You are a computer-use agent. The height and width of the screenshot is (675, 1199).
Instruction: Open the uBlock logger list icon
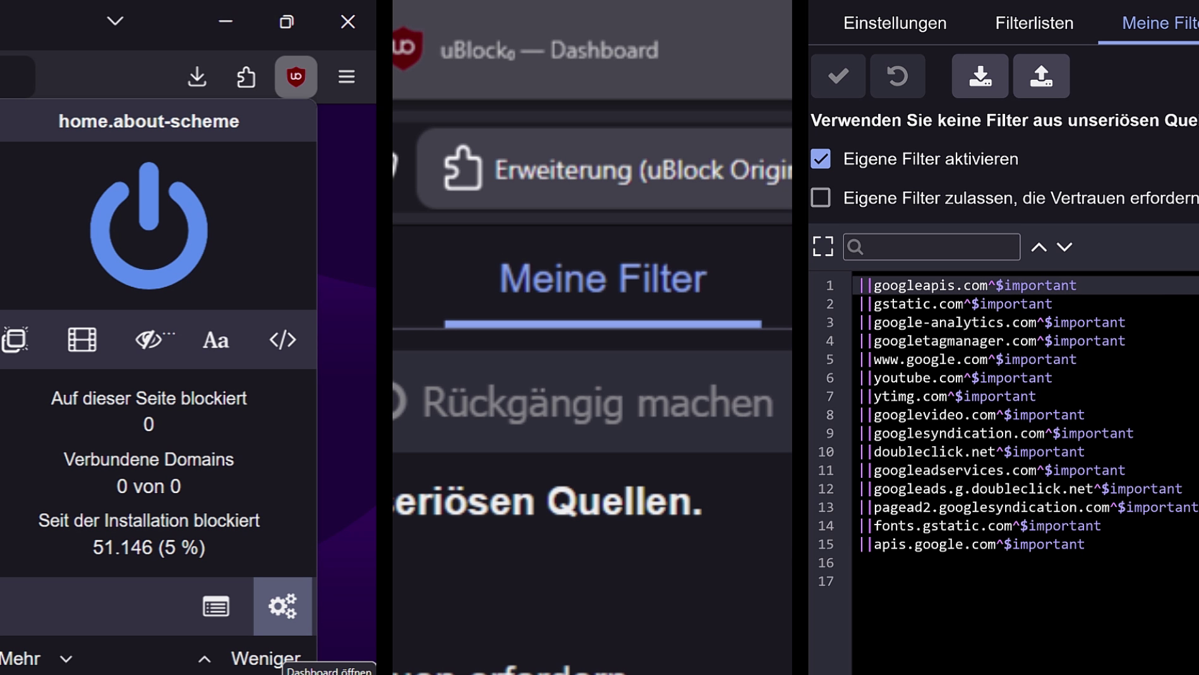tap(216, 607)
